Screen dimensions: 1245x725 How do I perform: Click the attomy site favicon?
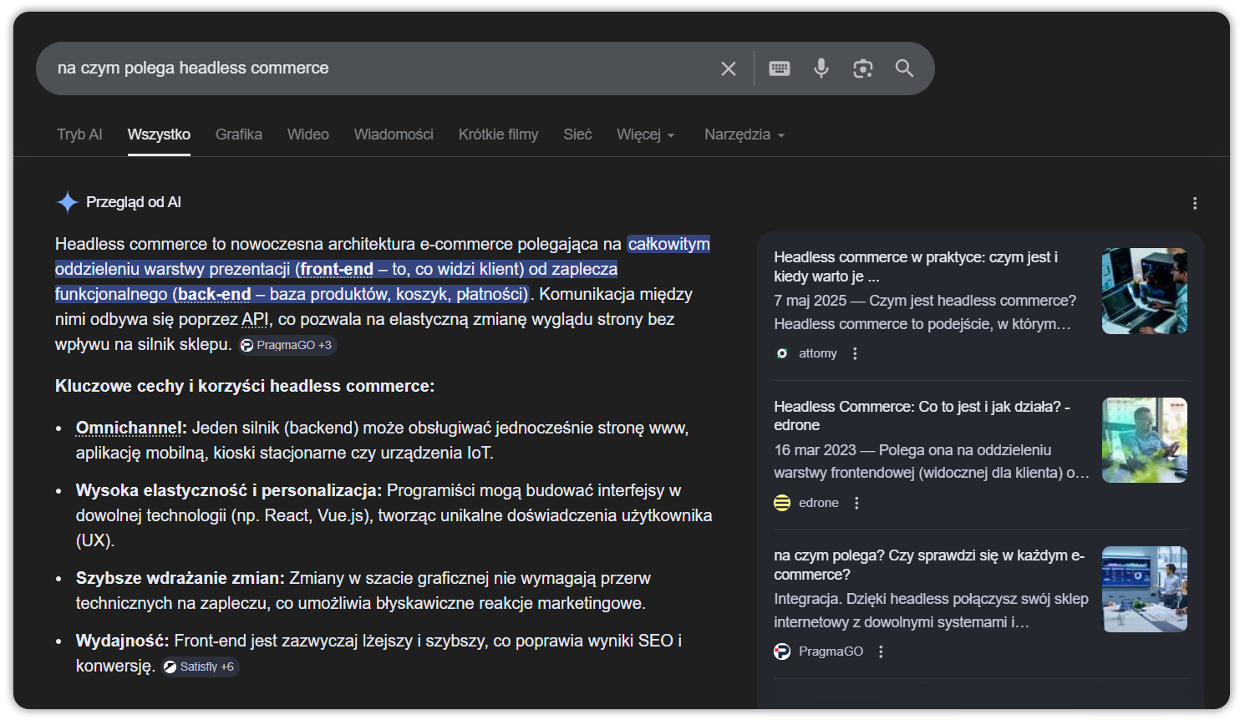(x=782, y=353)
